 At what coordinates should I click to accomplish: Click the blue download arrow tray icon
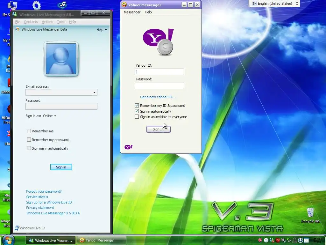pyautogui.click(x=301, y=240)
